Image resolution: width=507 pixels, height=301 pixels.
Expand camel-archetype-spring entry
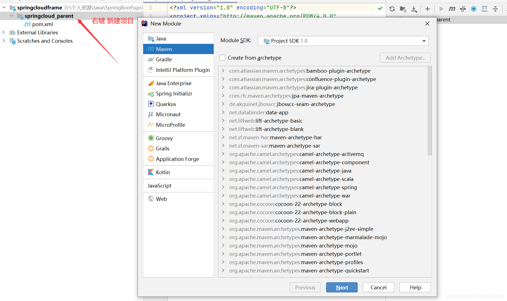pos(223,187)
